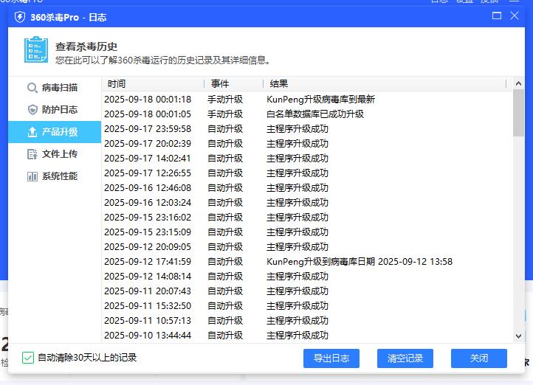This screenshot has height=385, width=533.
Task: Select row 2025-09-17 23:59:58
Action: tap(307, 129)
